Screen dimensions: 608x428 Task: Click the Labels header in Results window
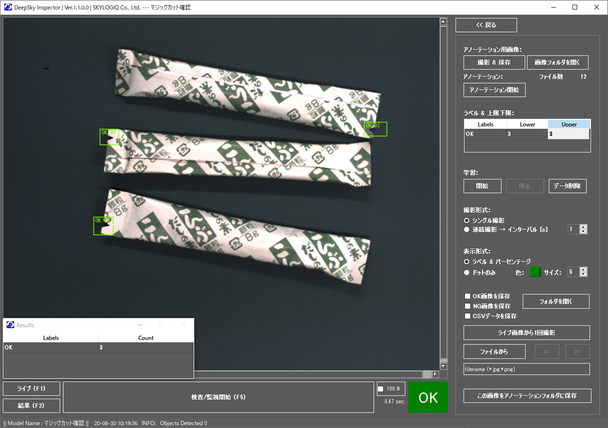pos(51,338)
